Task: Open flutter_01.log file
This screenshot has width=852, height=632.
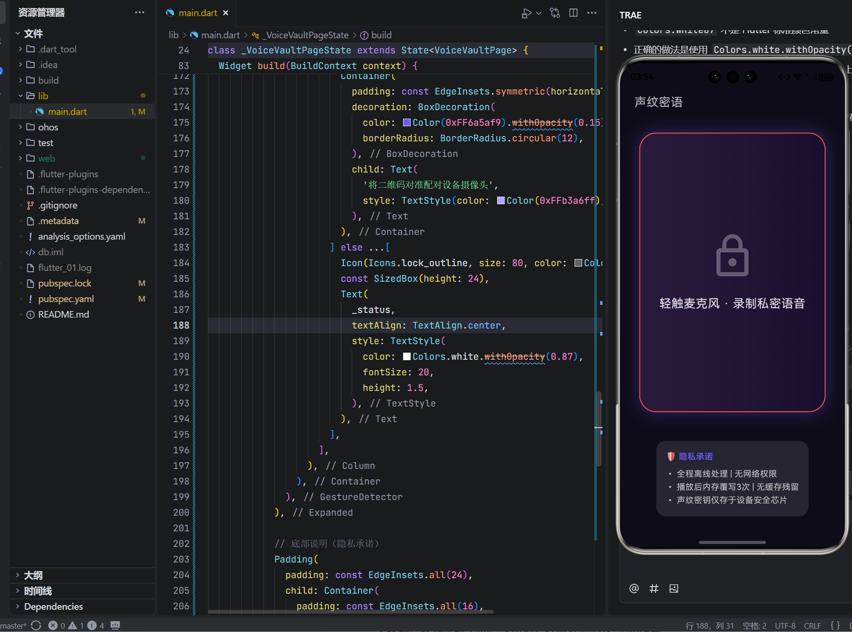Action: coord(82,268)
